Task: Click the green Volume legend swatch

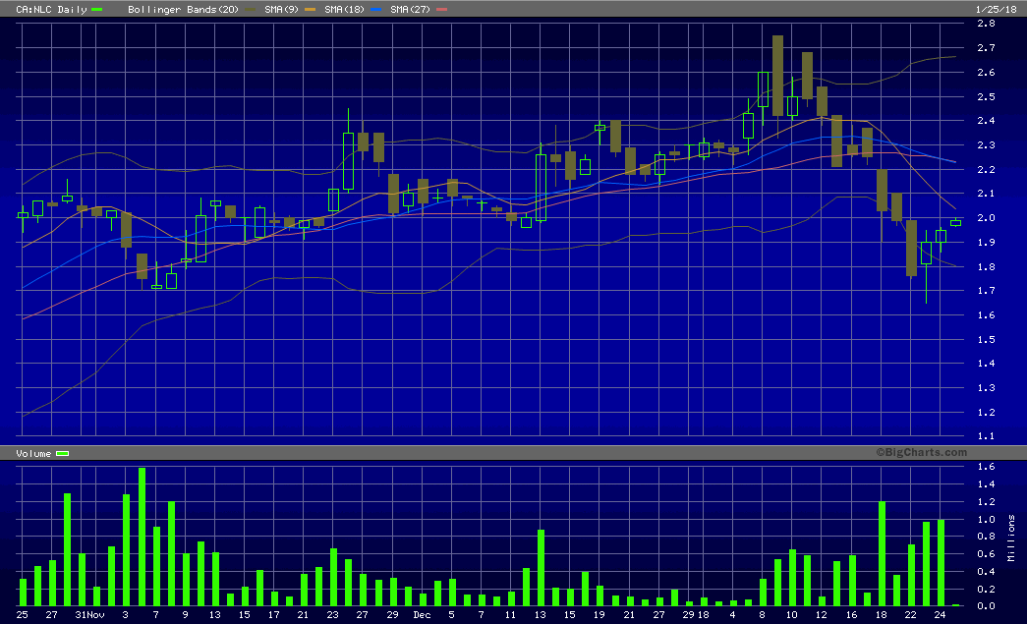Action: click(x=62, y=453)
